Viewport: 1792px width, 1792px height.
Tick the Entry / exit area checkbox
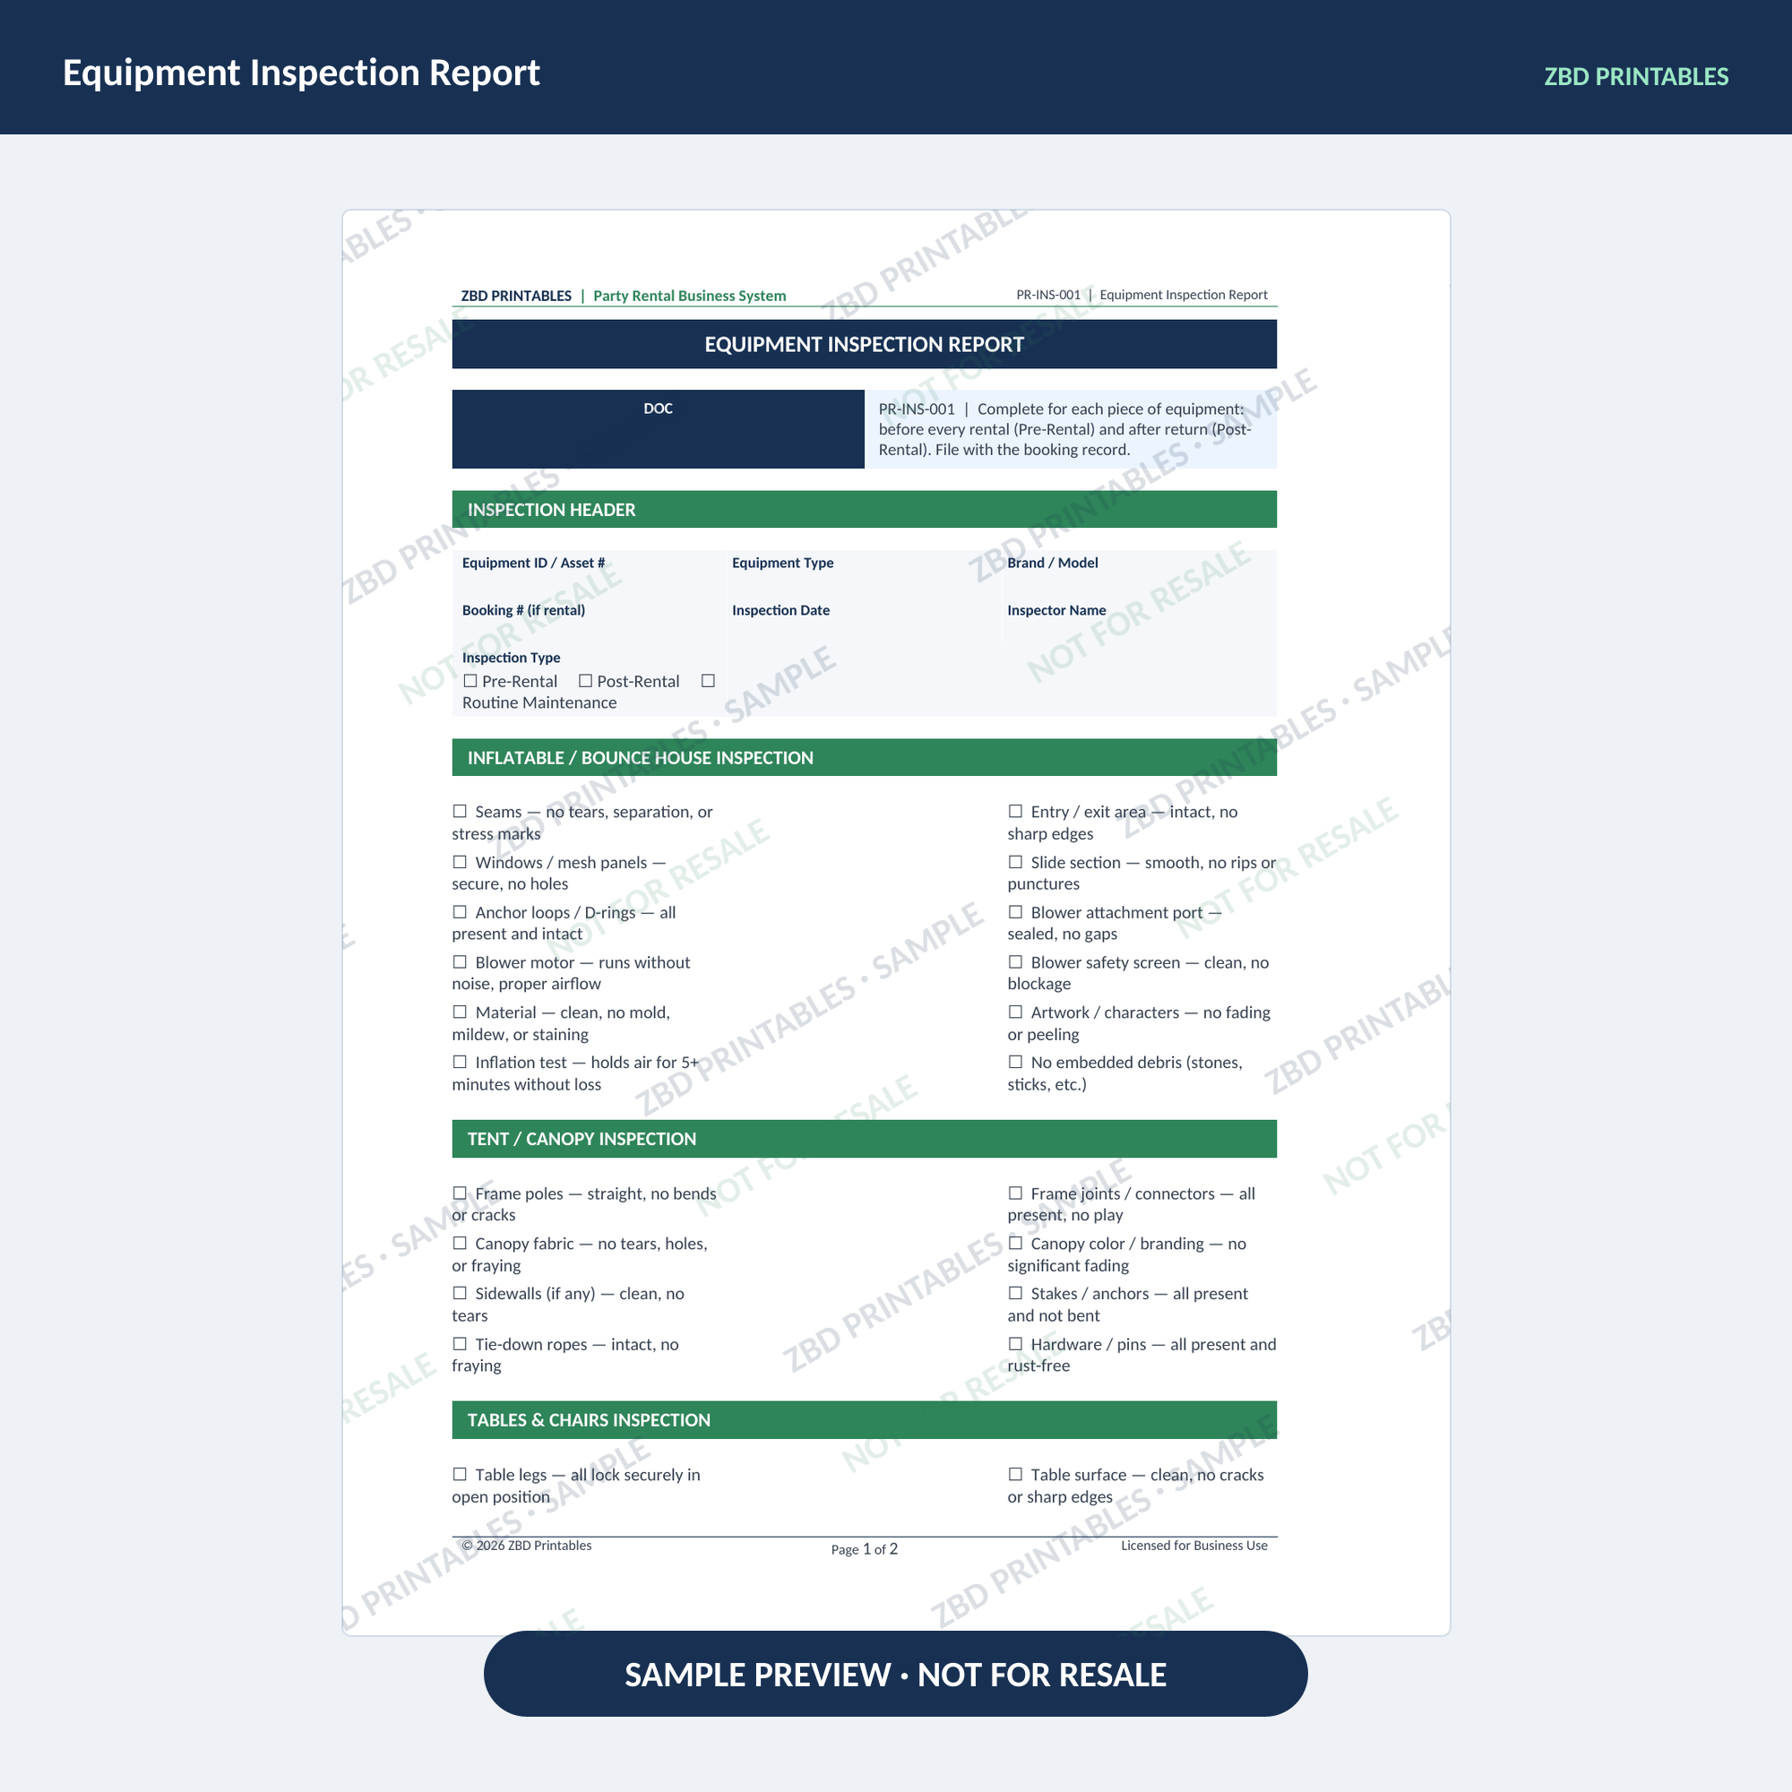[1016, 812]
